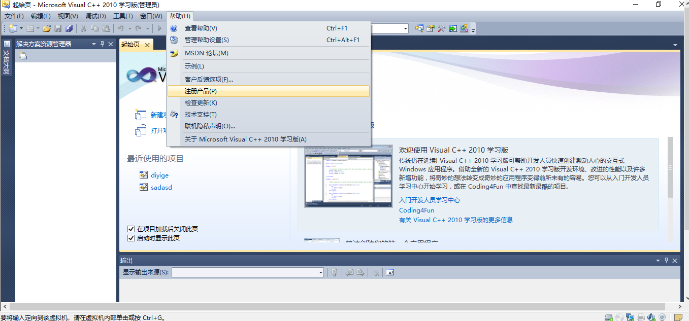
Task: Open the New Project dropdown arrow
Action: pos(21,28)
